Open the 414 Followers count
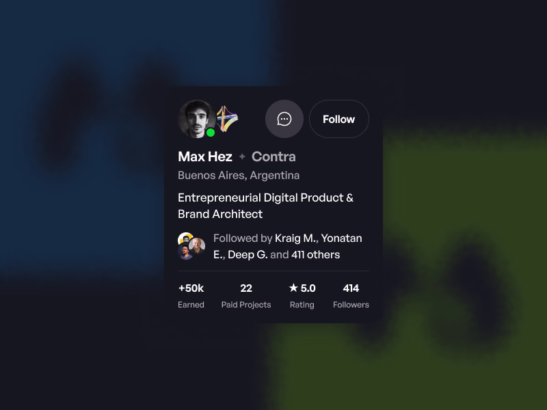This screenshot has width=547, height=410. 351,296
